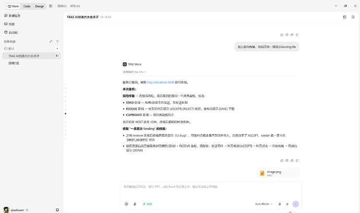Image resolution: width=360 pixels, height=213 pixels.
Task: Open the Auto Mode dropdown
Action: click(x=264, y=204)
